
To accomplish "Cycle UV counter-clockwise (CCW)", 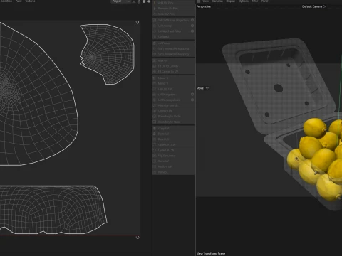I will [173, 144].
